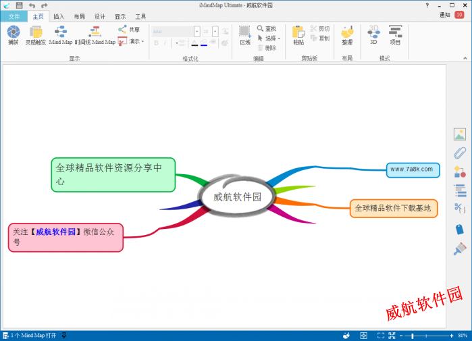The height and width of the screenshot is (341, 472).
Task: Open the 通知 notifications badge
Action: tap(459, 15)
